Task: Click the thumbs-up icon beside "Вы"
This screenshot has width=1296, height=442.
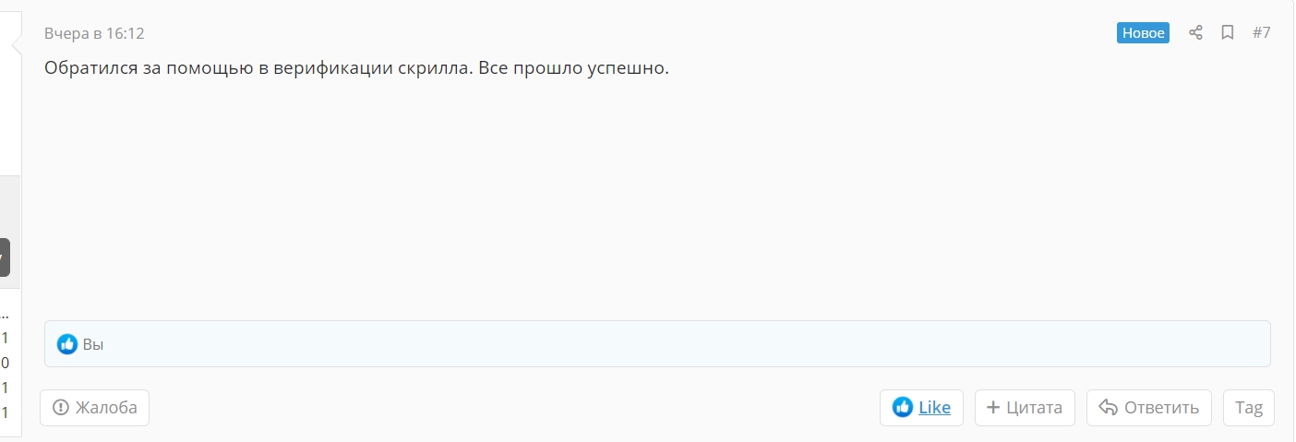Action: click(x=67, y=344)
